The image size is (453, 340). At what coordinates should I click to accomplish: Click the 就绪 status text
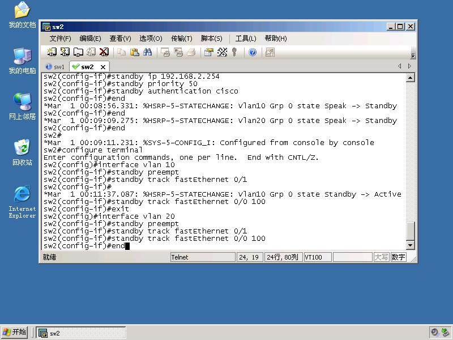(49, 257)
